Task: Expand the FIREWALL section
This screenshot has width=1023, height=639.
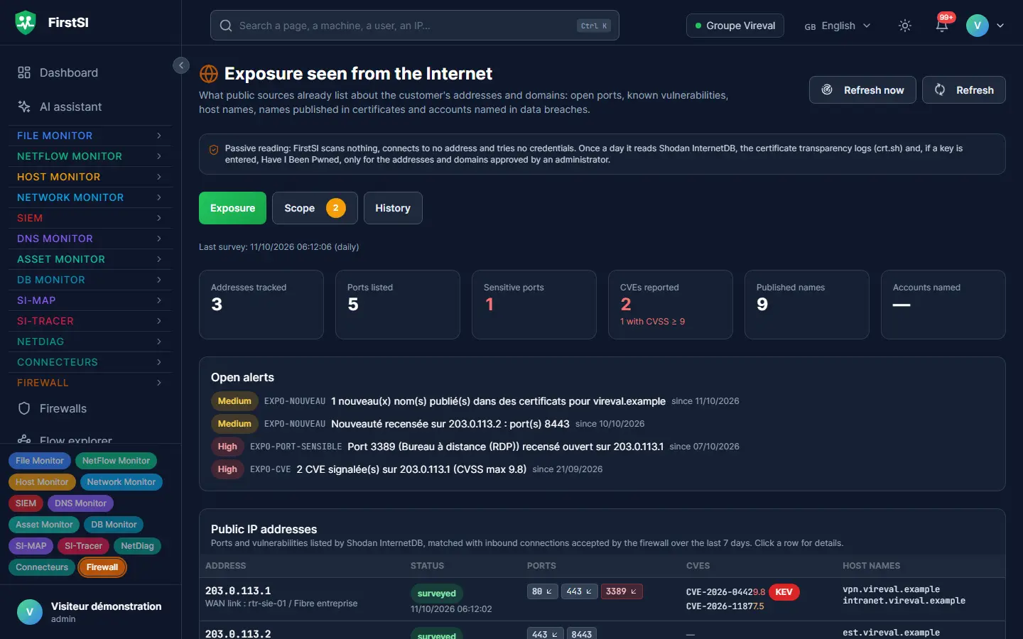Action: (90, 383)
